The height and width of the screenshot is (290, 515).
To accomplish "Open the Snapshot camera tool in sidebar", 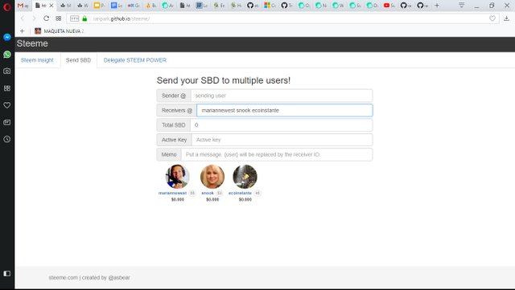I will tap(7, 71).
